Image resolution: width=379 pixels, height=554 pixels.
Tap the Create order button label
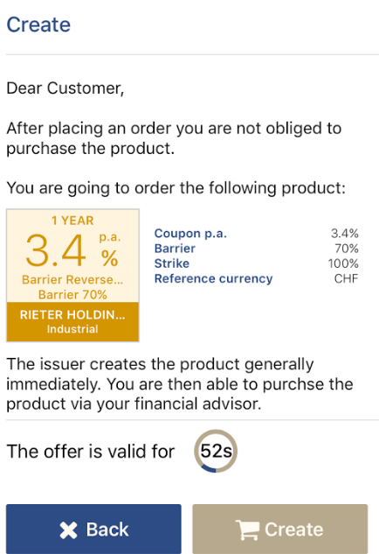[293, 529]
